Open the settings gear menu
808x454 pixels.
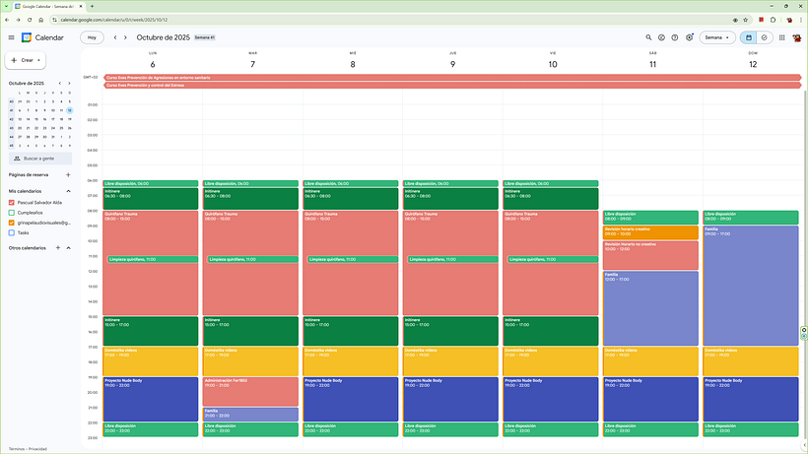(x=690, y=37)
